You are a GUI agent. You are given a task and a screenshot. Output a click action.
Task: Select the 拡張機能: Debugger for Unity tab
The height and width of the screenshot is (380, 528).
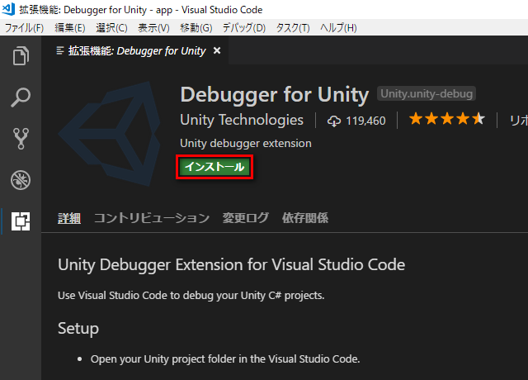point(137,51)
